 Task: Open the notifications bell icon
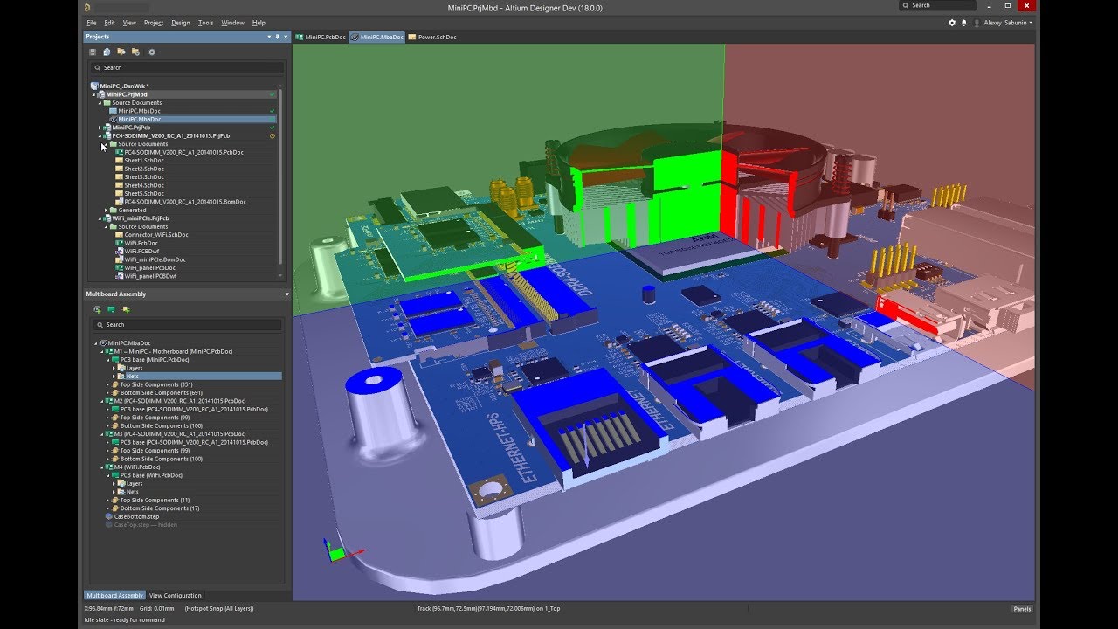point(964,23)
